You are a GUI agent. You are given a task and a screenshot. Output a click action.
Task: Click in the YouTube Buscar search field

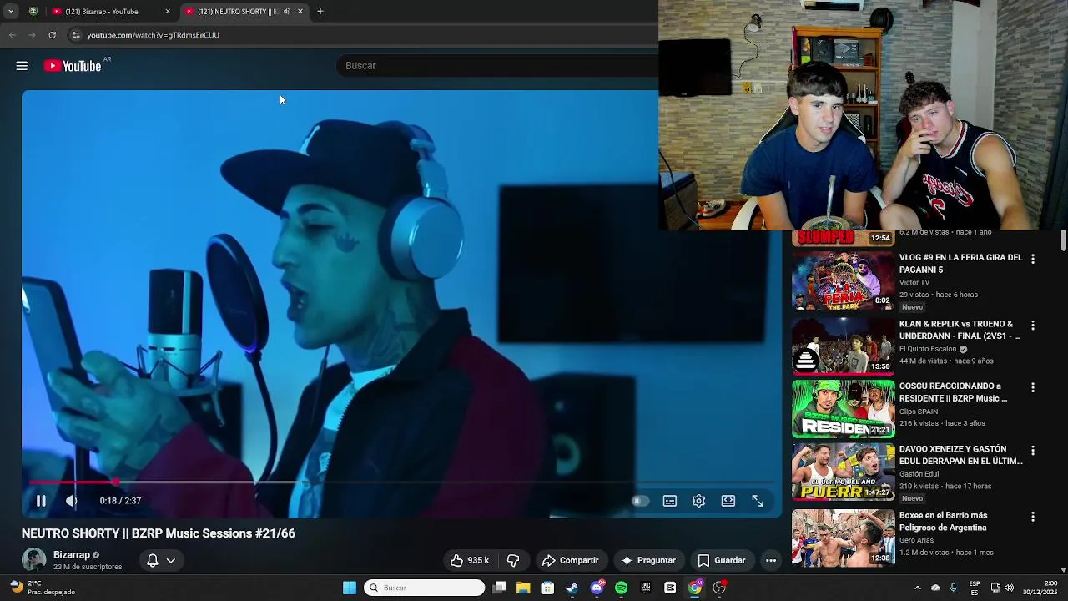click(x=497, y=66)
